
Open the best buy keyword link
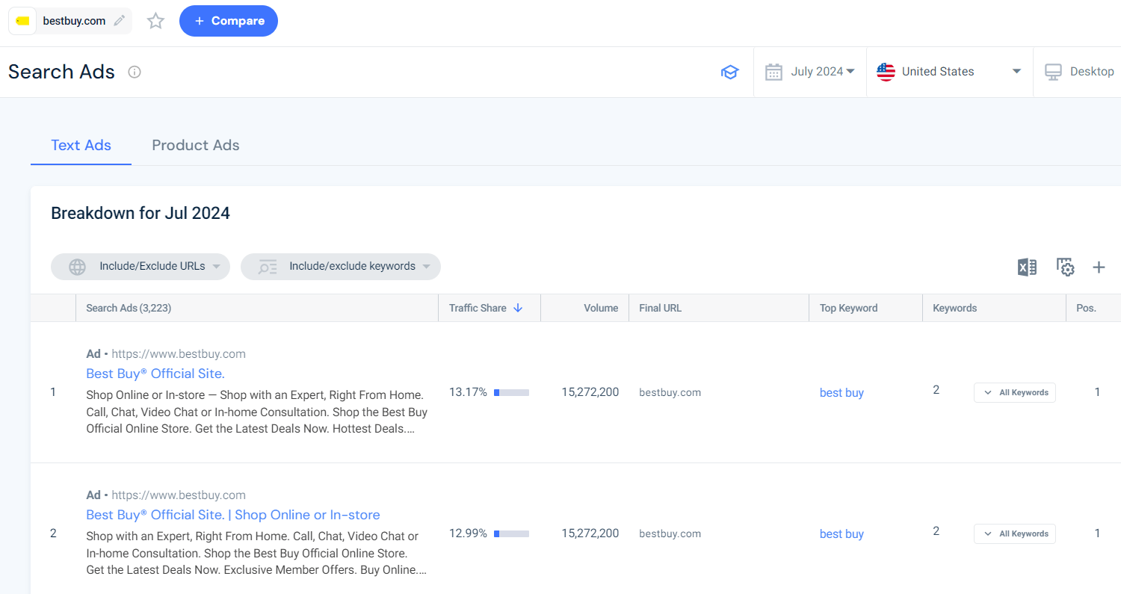[x=841, y=392]
